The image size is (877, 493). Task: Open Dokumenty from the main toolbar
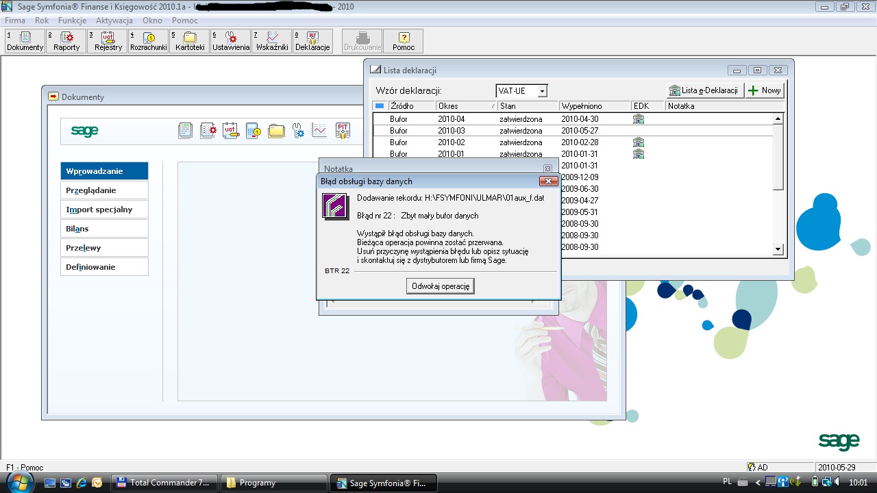[x=25, y=41]
